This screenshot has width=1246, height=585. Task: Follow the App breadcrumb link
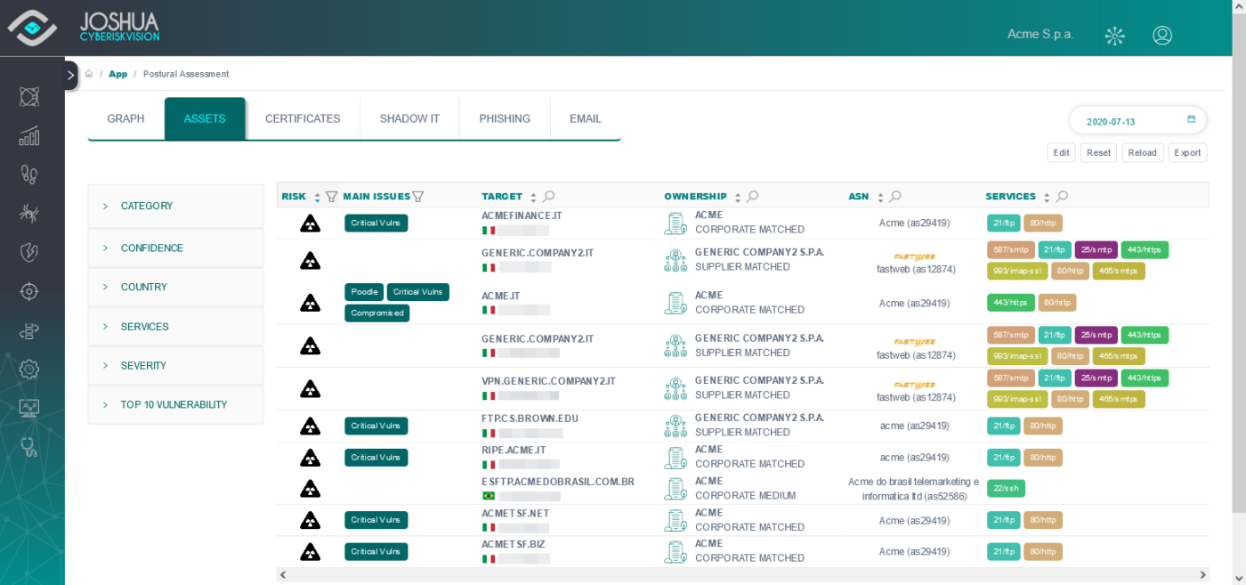[x=118, y=74]
